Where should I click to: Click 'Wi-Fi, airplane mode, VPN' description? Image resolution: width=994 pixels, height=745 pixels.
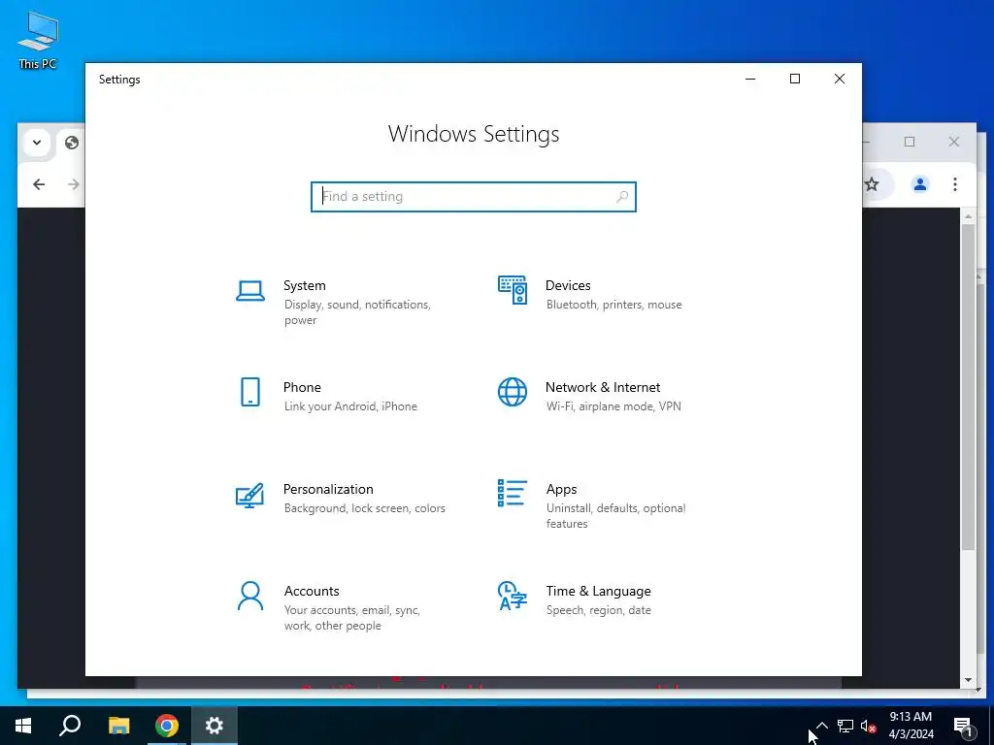coord(613,406)
